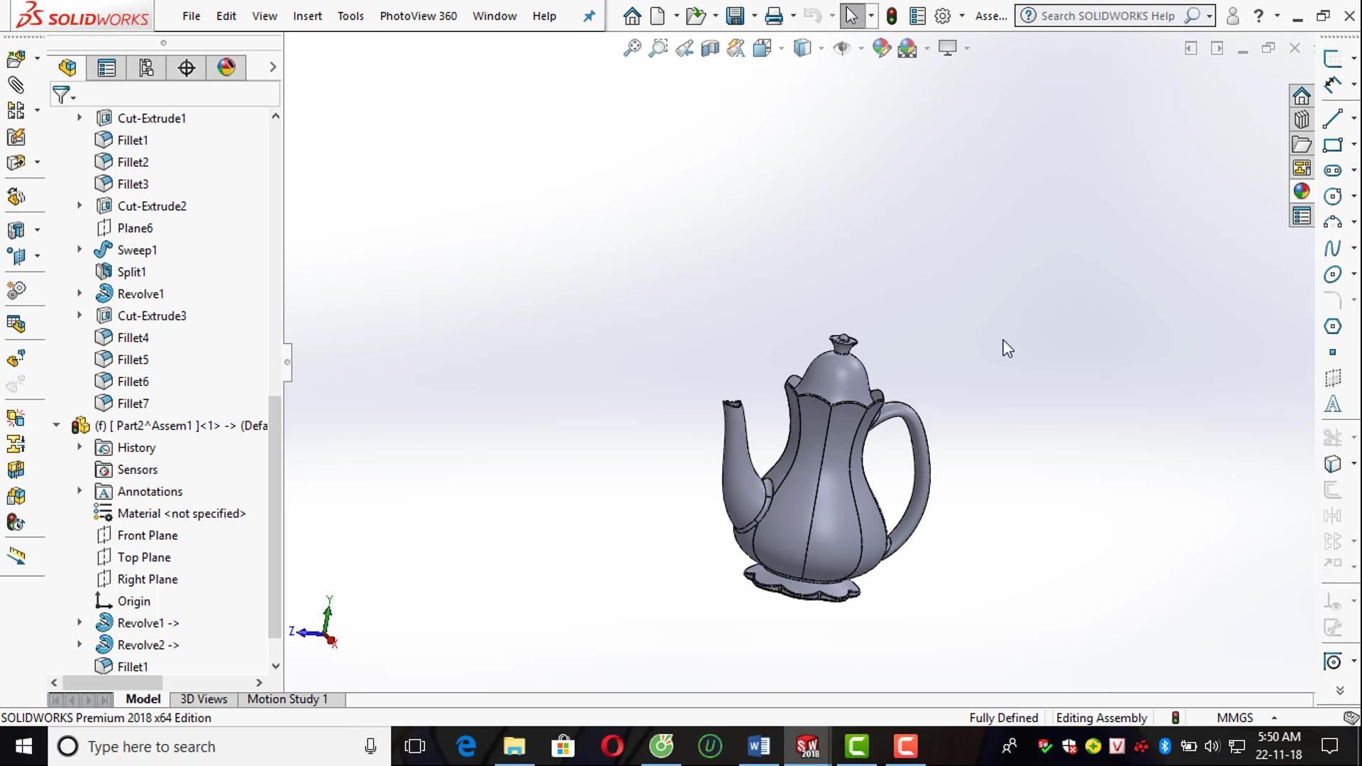Pin the menu bar
This screenshot has height=766, width=1362.
click(589, 16)
